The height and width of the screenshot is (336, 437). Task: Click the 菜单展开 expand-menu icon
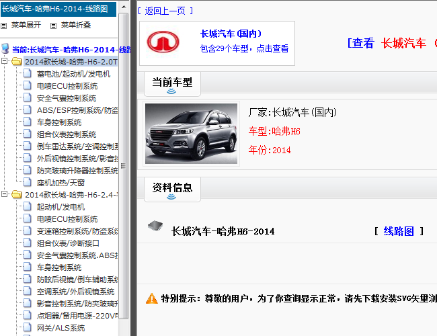[x=3, y=26]
